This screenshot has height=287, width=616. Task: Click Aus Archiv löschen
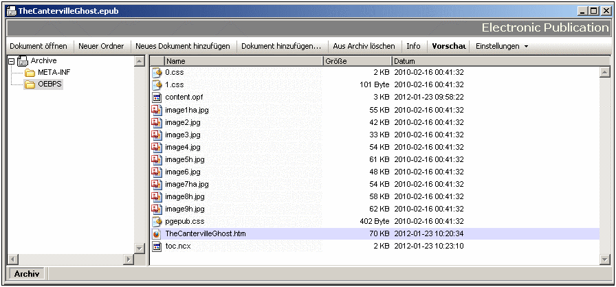[364, 46]
